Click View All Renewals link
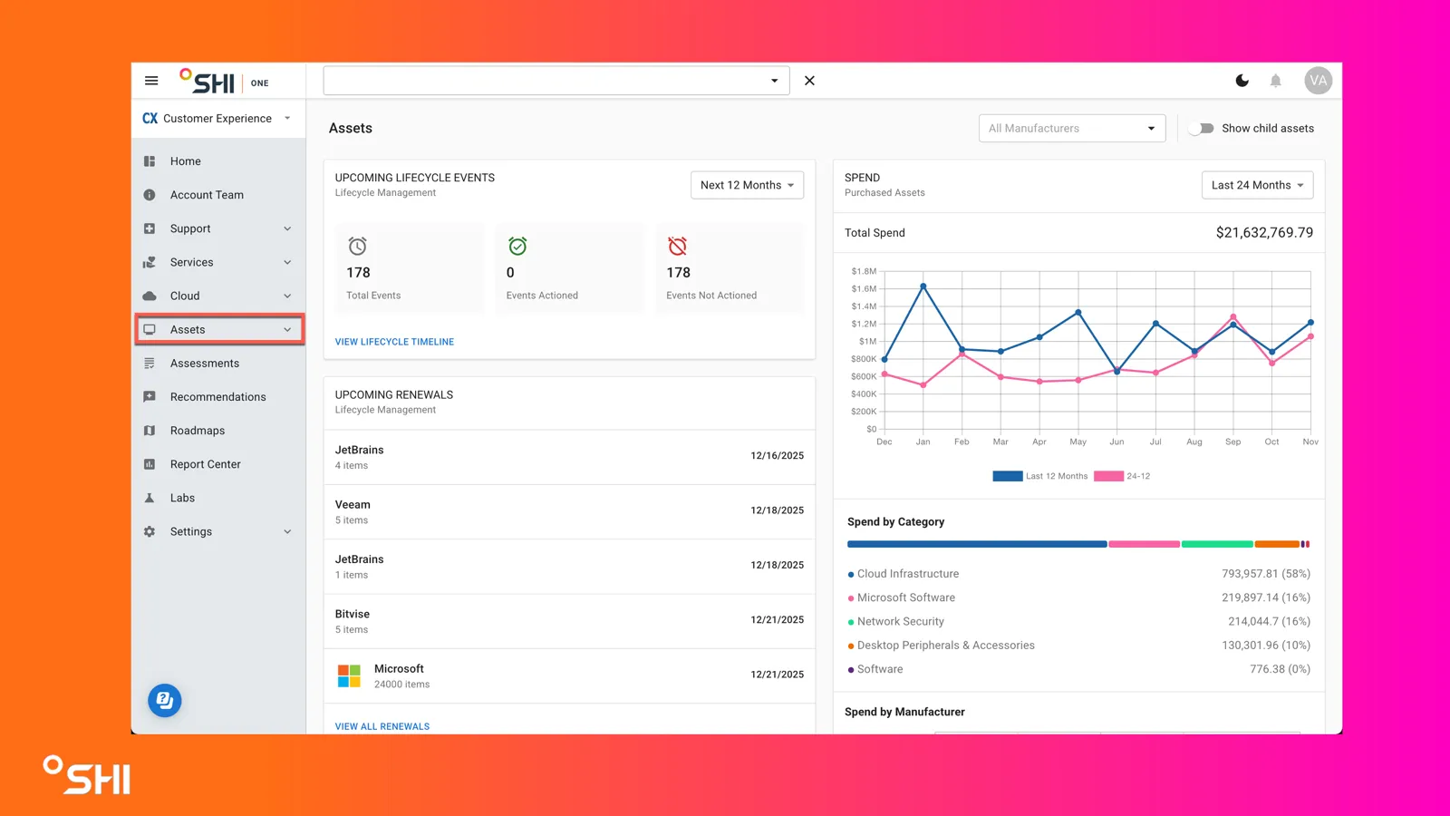Screen dimensions: 1450x816 point(382,726)
